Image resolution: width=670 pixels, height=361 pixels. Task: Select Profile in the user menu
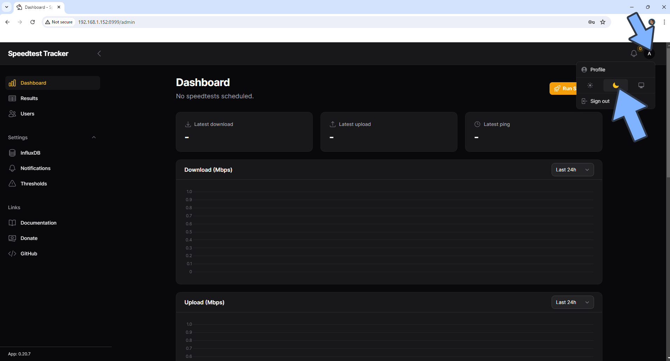[615, 70]
